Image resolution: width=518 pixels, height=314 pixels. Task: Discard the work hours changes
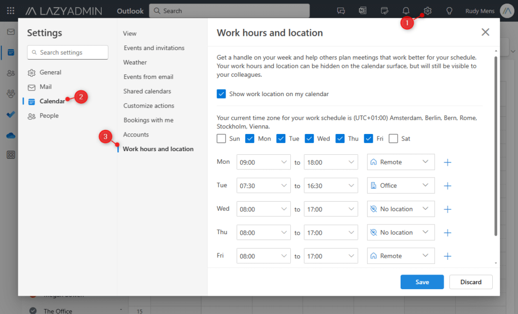470,282
